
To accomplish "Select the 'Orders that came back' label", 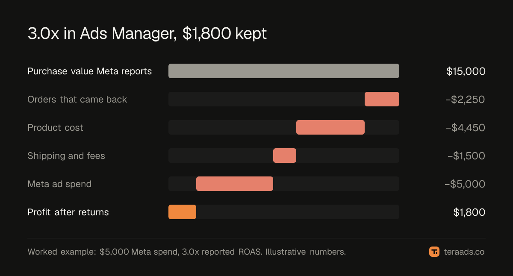I will tap(77, 100).
